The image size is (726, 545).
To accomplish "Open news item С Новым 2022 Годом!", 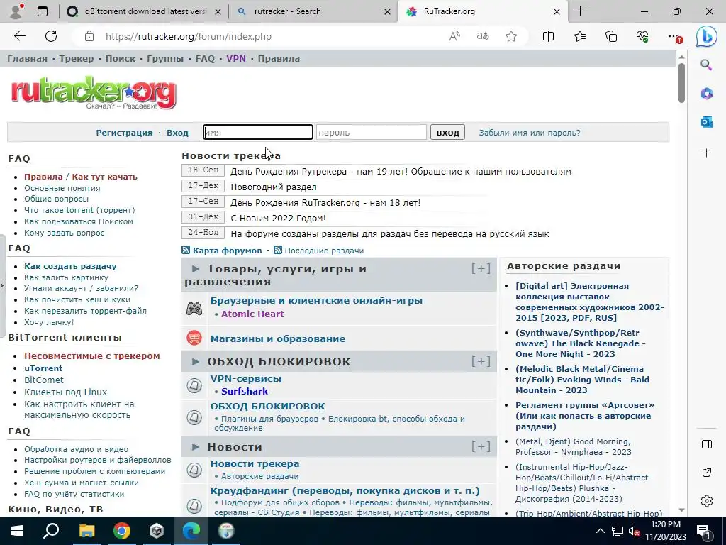I will coord(278,219).
